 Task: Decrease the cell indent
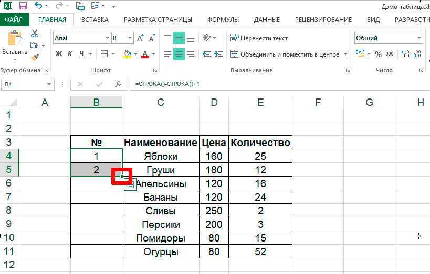click(206, 54)
